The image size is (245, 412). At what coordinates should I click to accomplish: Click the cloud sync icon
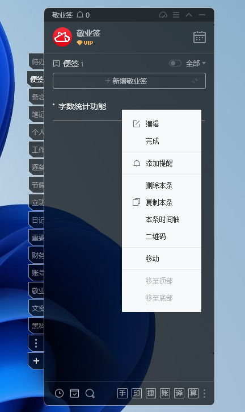pos(163,15)
